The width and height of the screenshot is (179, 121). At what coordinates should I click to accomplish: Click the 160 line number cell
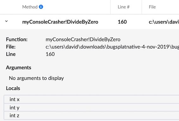coord(122,22)
